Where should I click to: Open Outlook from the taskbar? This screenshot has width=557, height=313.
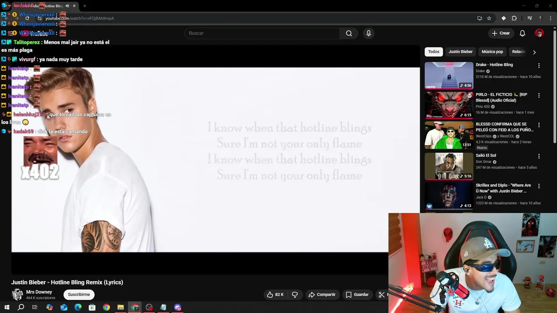[x=64, y=307]
